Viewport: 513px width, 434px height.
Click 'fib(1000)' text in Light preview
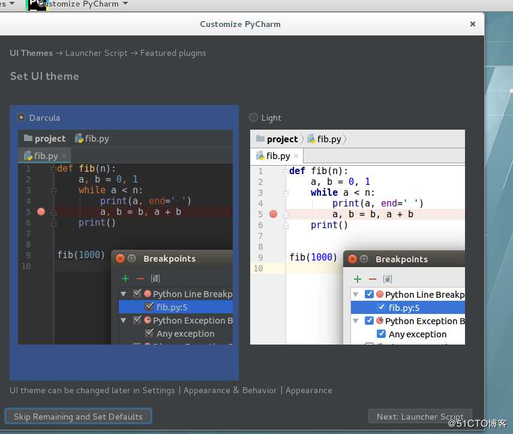tap(313, 258)
